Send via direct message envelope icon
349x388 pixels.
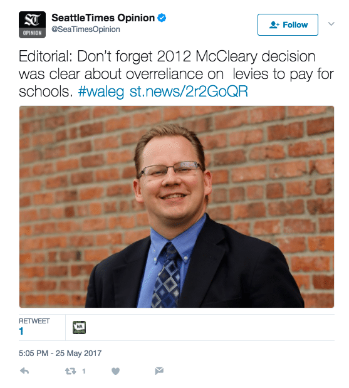[x=159, y=371]
